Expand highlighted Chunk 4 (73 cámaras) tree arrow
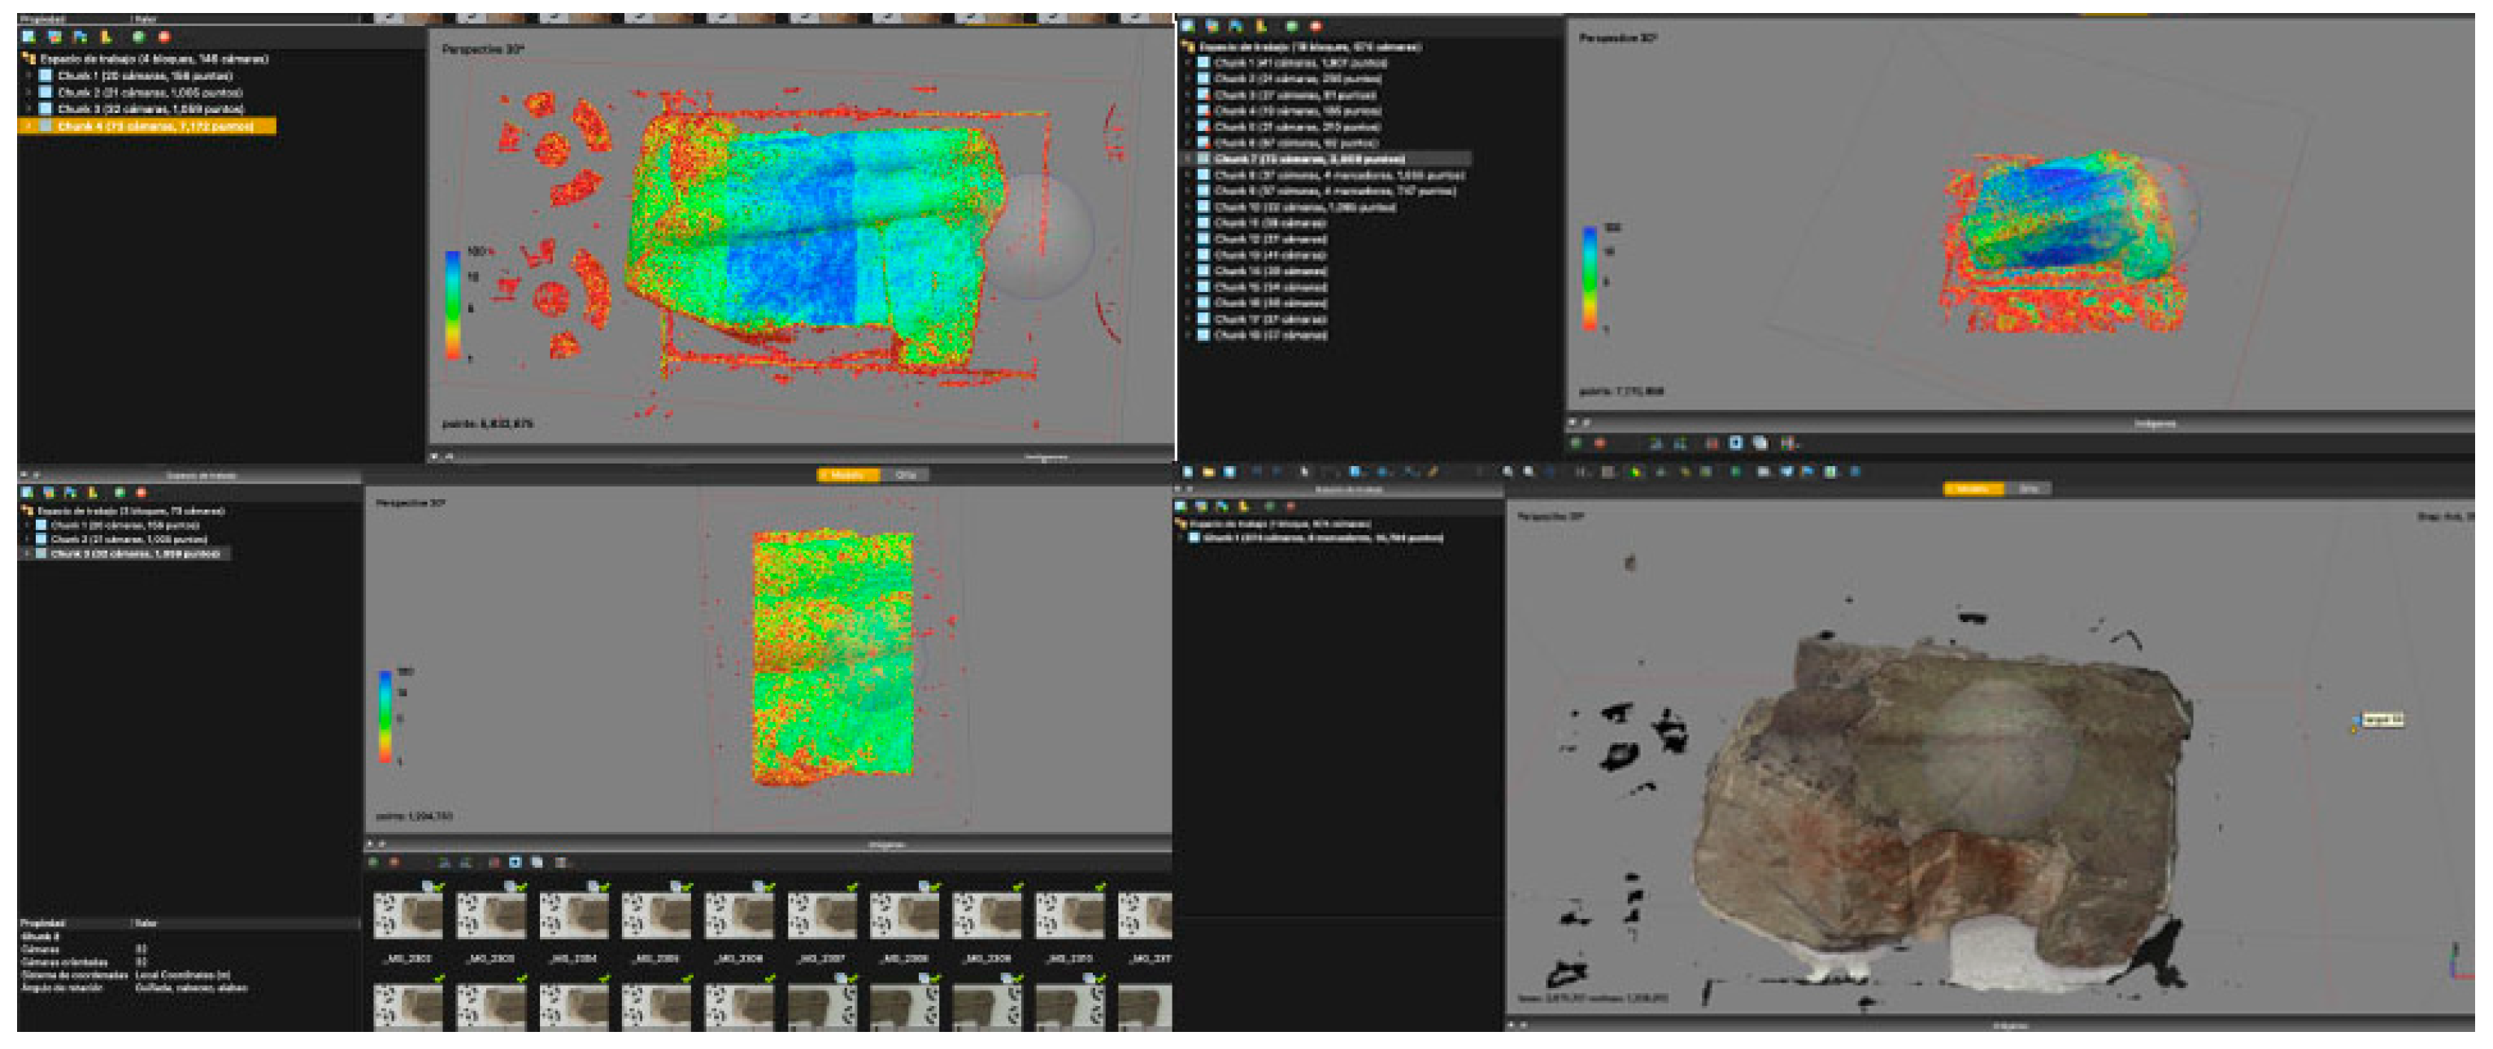 click(x=28, y=127)
